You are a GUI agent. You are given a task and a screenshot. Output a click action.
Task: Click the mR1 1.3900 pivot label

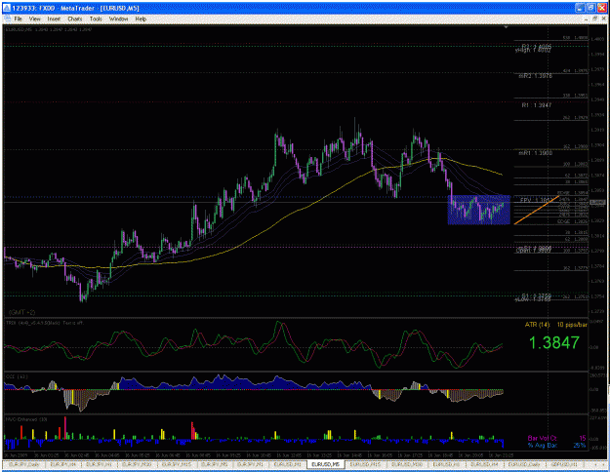click(535, 153)
